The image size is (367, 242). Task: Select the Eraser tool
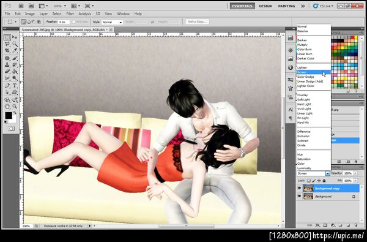coord(7,71)
